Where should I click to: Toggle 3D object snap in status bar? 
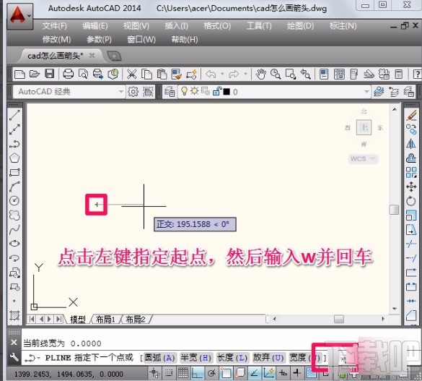click(x=240, y=373)
